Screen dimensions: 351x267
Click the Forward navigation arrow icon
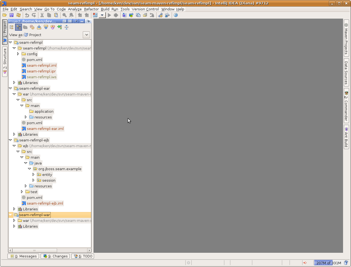(87, 15)
